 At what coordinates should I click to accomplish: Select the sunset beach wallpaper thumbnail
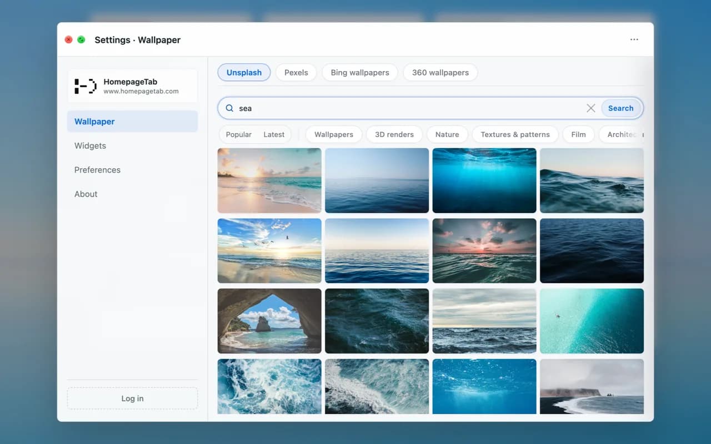click(269, 180)
